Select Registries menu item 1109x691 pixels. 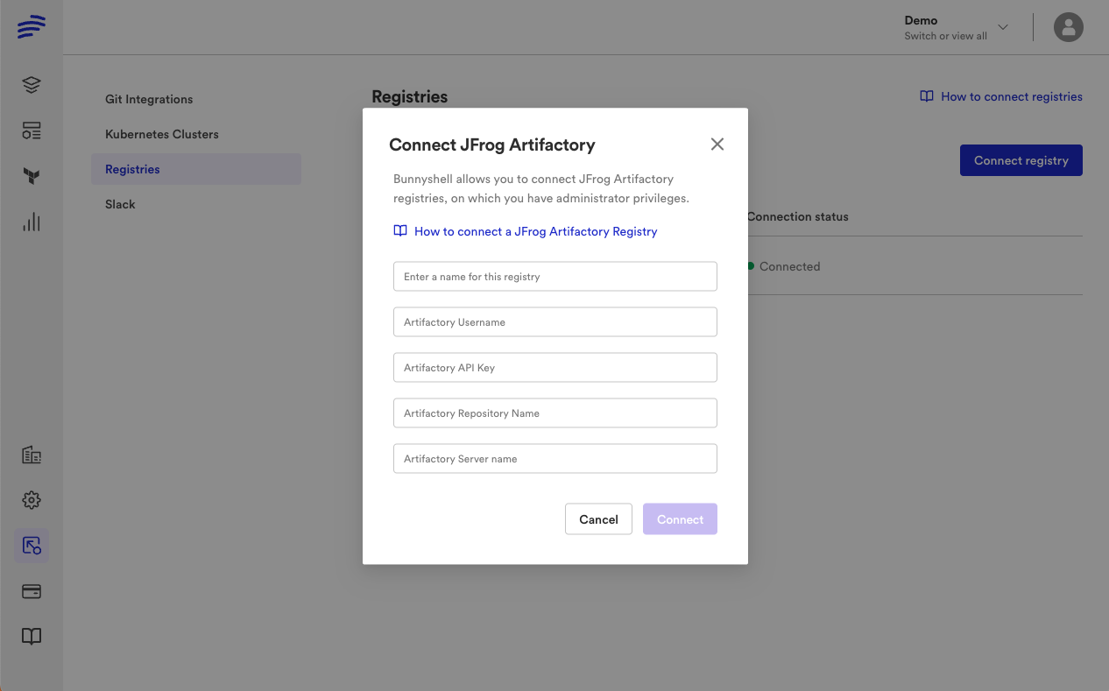coord(196,169)
